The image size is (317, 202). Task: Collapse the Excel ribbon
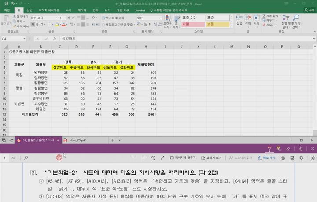tap(314, 32)
